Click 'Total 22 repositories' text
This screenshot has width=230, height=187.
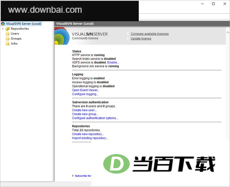[x=86, y=130]
